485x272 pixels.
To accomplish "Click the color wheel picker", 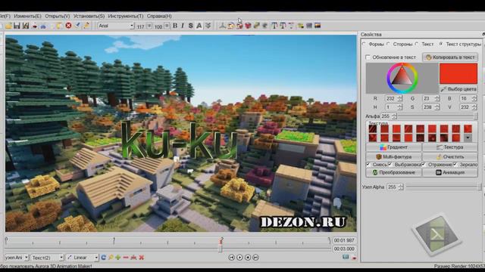I will [402, 78].
